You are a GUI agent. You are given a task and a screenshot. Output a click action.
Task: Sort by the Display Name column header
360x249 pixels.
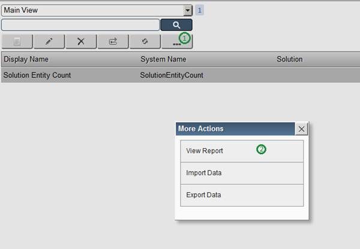pyautogui.click(x=26, y=59)
